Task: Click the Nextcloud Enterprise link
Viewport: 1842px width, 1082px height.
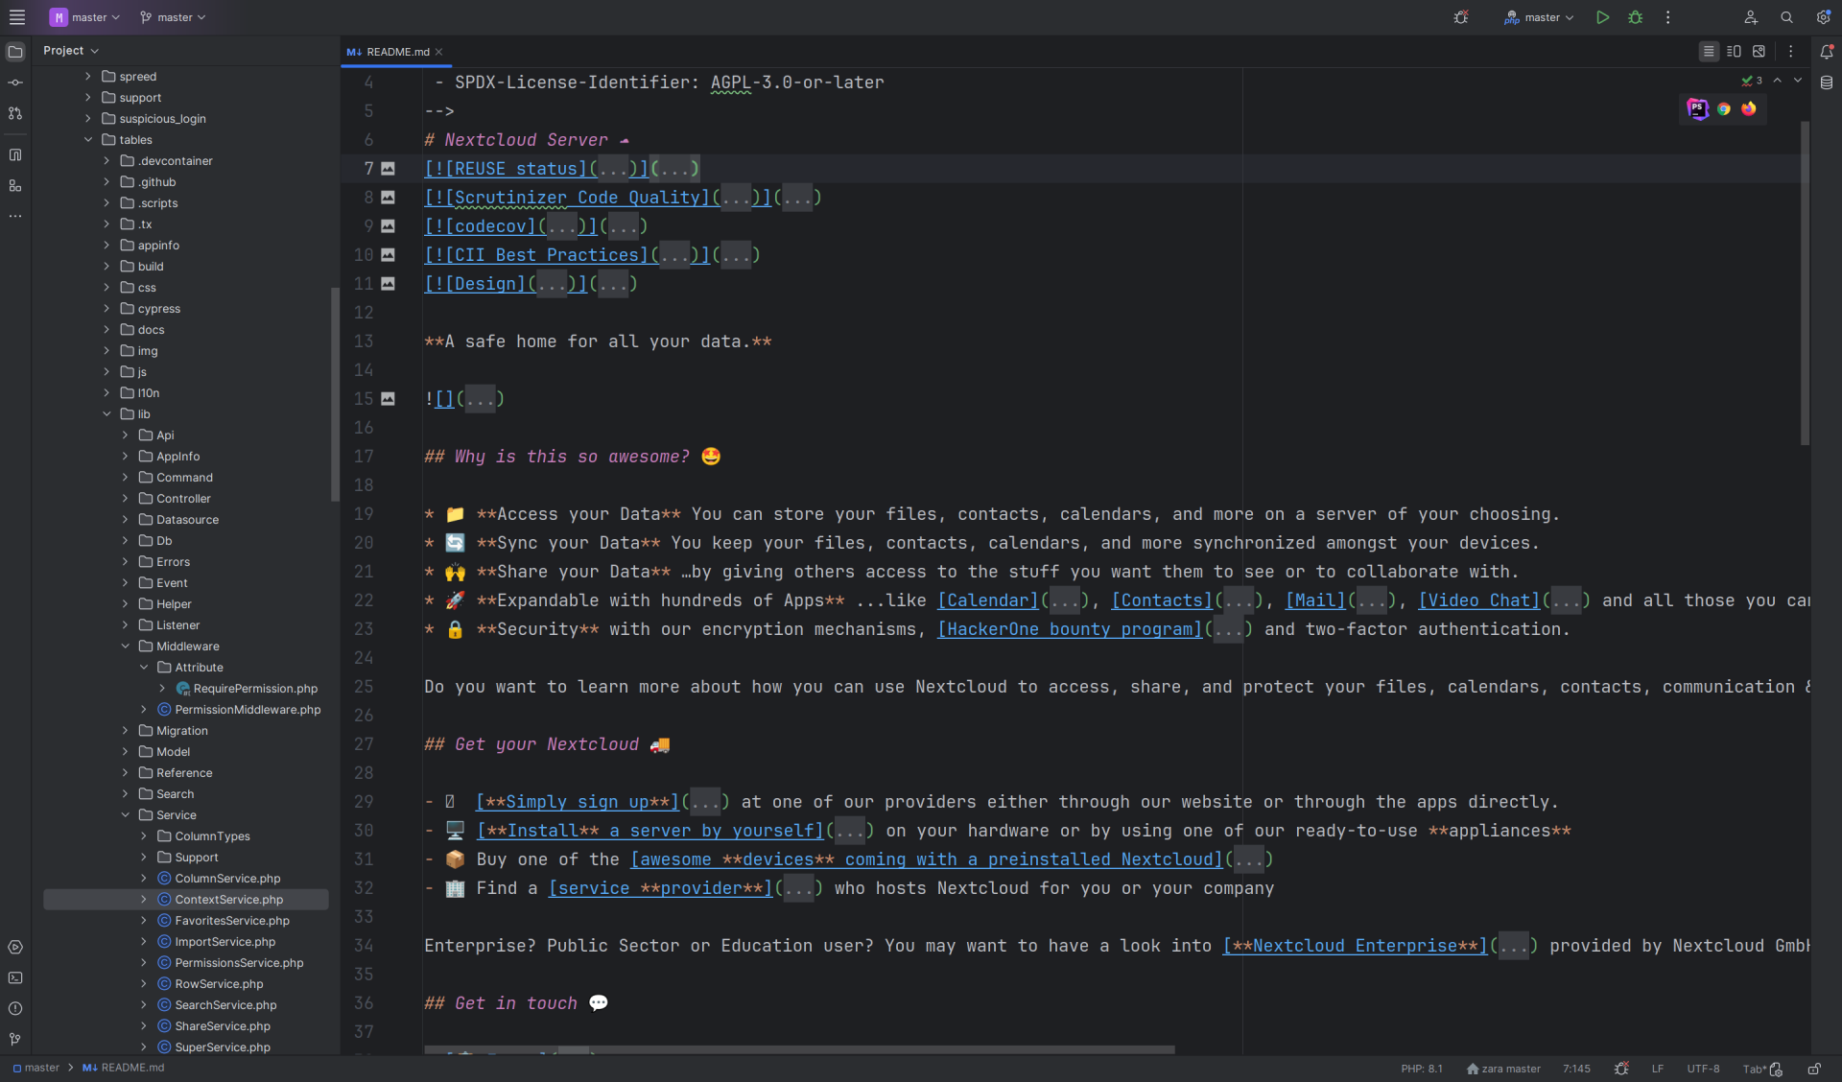Action: click(x=1355, y=946)
